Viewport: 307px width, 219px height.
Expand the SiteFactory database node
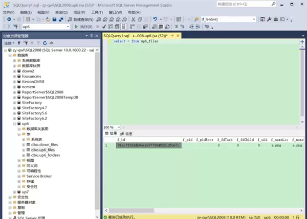(15, 102)
